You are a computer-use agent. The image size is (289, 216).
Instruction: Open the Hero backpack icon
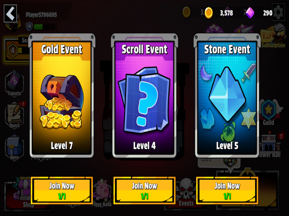point(14,147)
